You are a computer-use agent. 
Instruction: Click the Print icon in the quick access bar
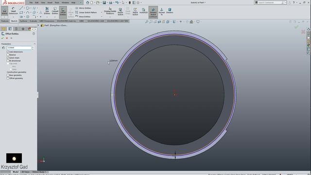pyautogui.click(x=110, y=2)
